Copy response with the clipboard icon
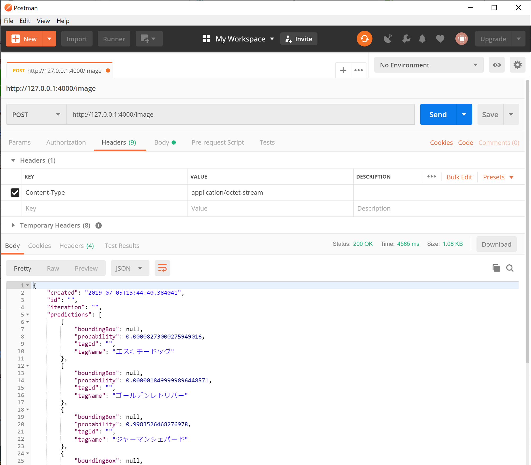The image size is (531, 465). 496,268
